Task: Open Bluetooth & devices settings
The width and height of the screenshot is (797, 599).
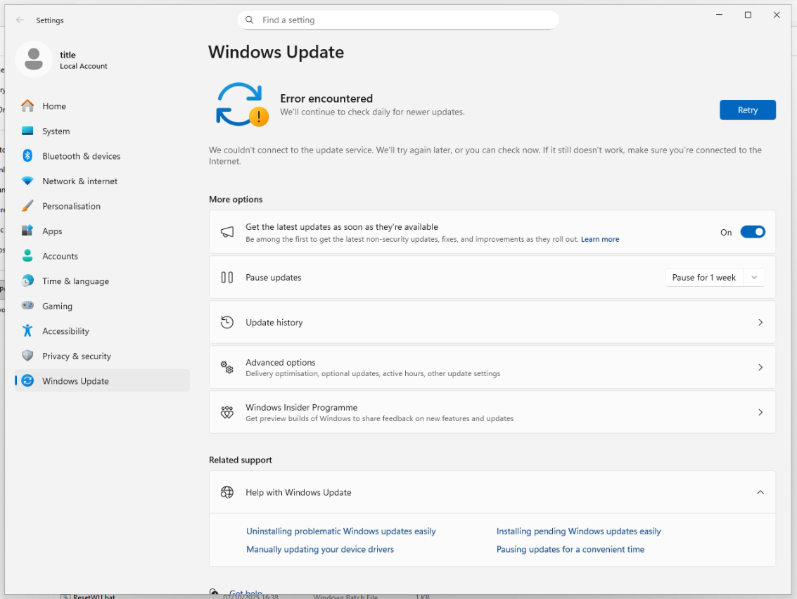Action: point(102,155)
